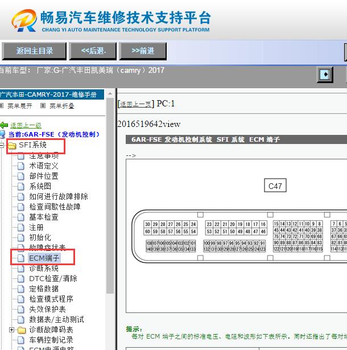347x350 pixels.
Task: Open the 注册 page
Action: tap(36, 227)
